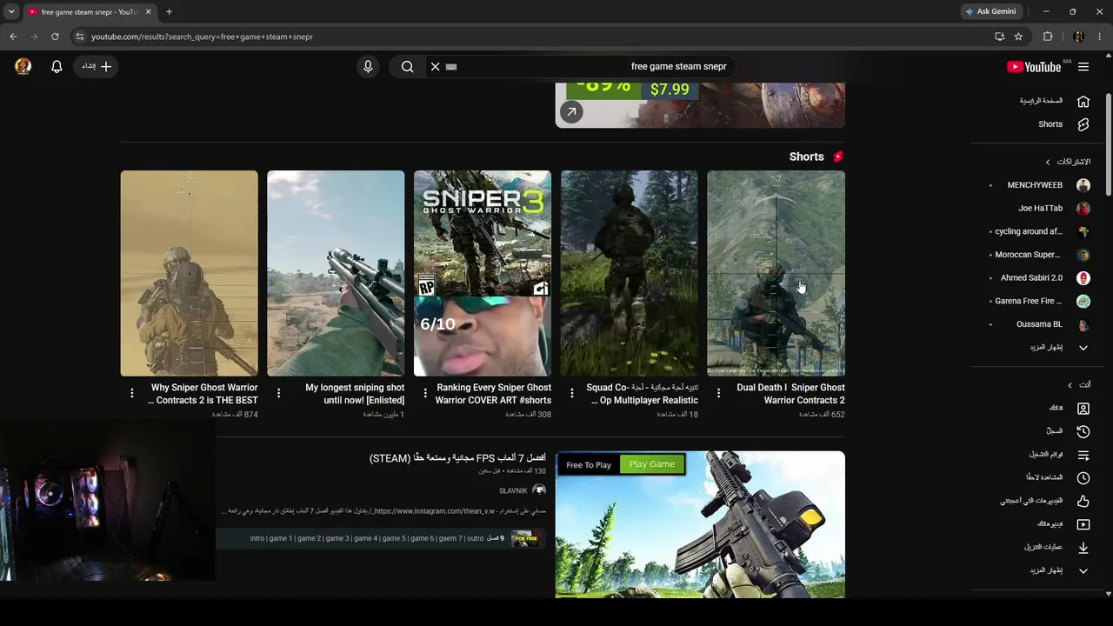This screenshot has height=626, width=1113.
Task: Open the on-screen keyboard icon in search box
Action: 451,66
